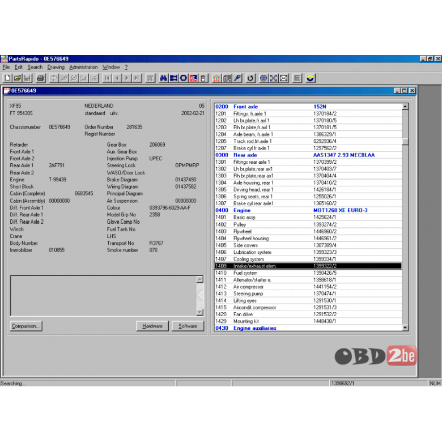Click the notes text area

point(104,296)
